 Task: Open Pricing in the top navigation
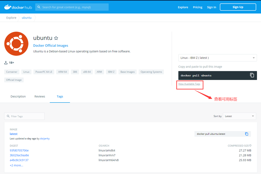(198, 7)
